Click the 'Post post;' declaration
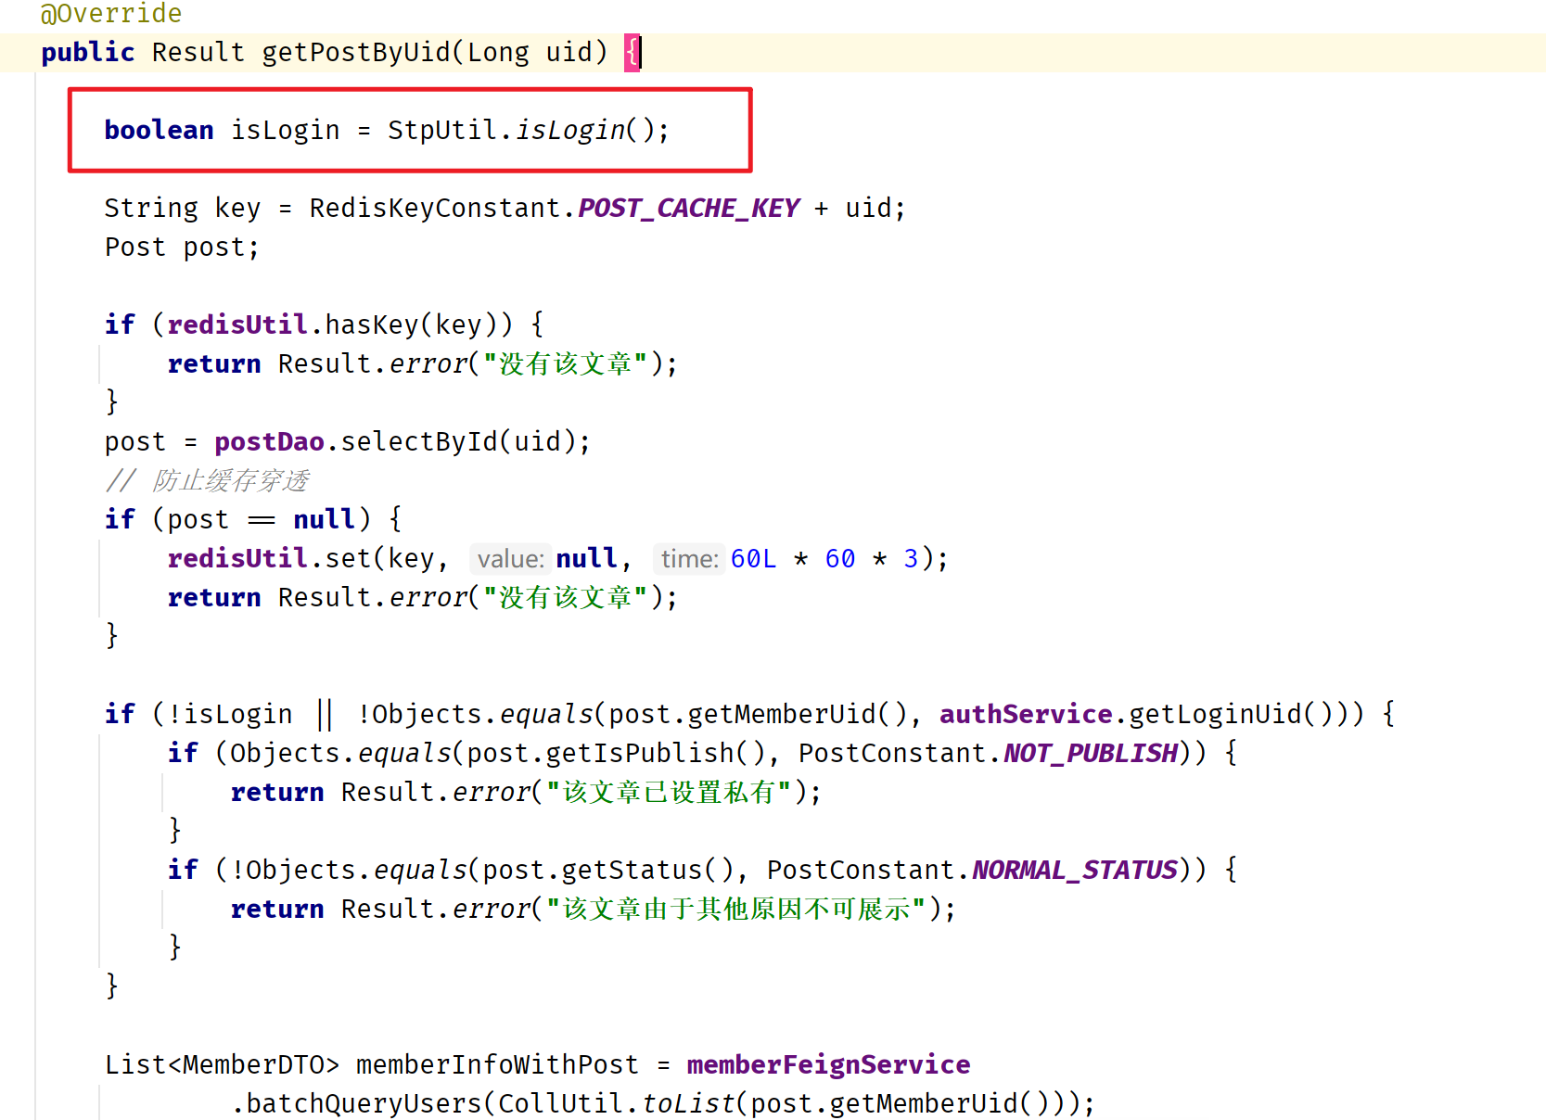Screen dimensions: 1546x1120 point(182,247)
